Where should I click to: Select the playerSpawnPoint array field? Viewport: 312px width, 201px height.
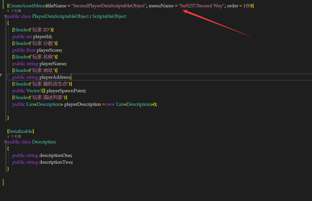click(66, 91)
